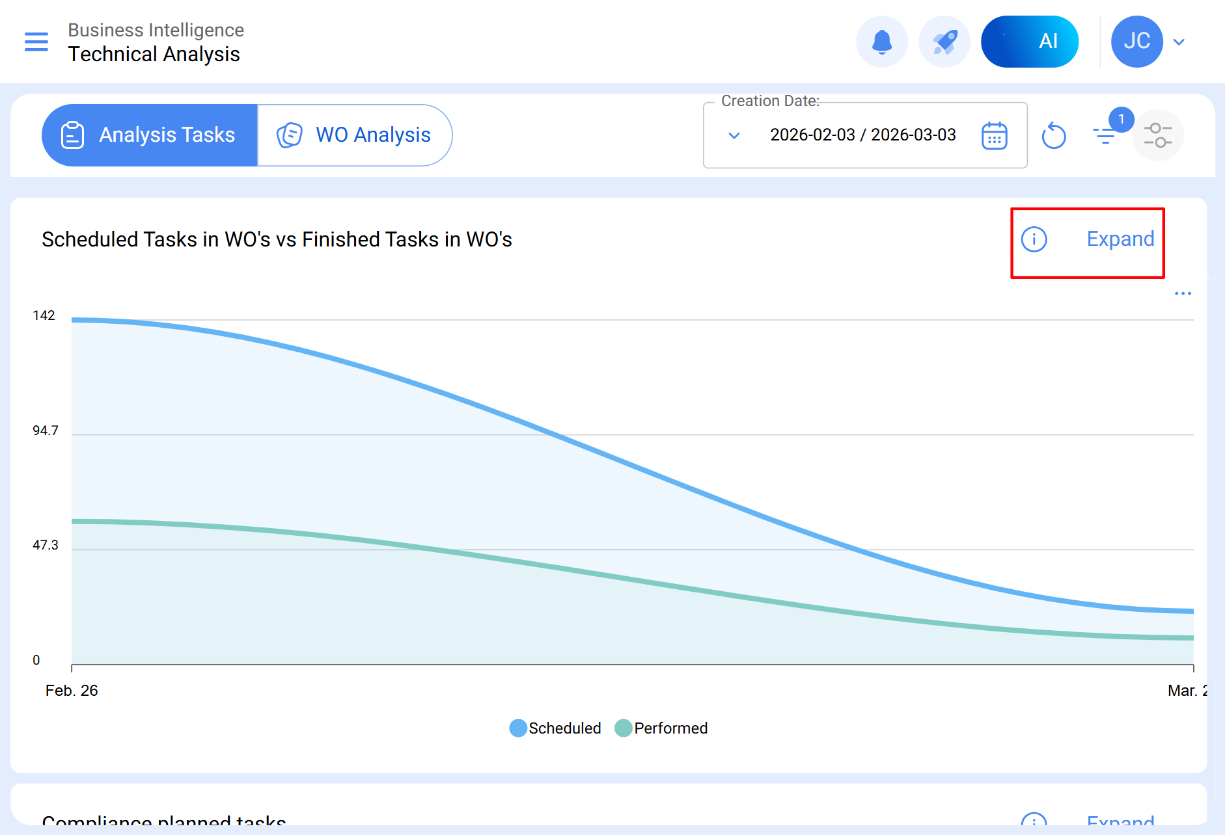Expand the Compliance planned tasks chart
Image resolution: width=1225 pixels, height=835 pixels.
tap(1120, 822)
